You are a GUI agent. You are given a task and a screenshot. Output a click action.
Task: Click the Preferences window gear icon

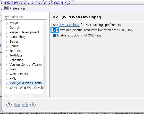[x=6, y=8]
